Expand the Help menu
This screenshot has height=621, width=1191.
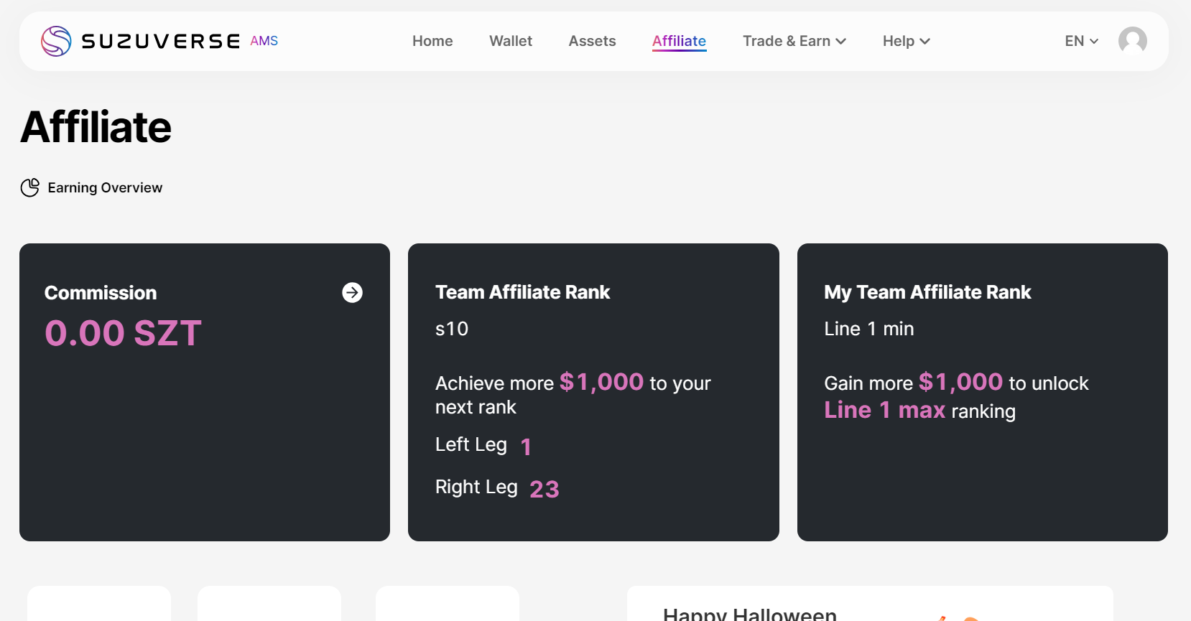898,41
